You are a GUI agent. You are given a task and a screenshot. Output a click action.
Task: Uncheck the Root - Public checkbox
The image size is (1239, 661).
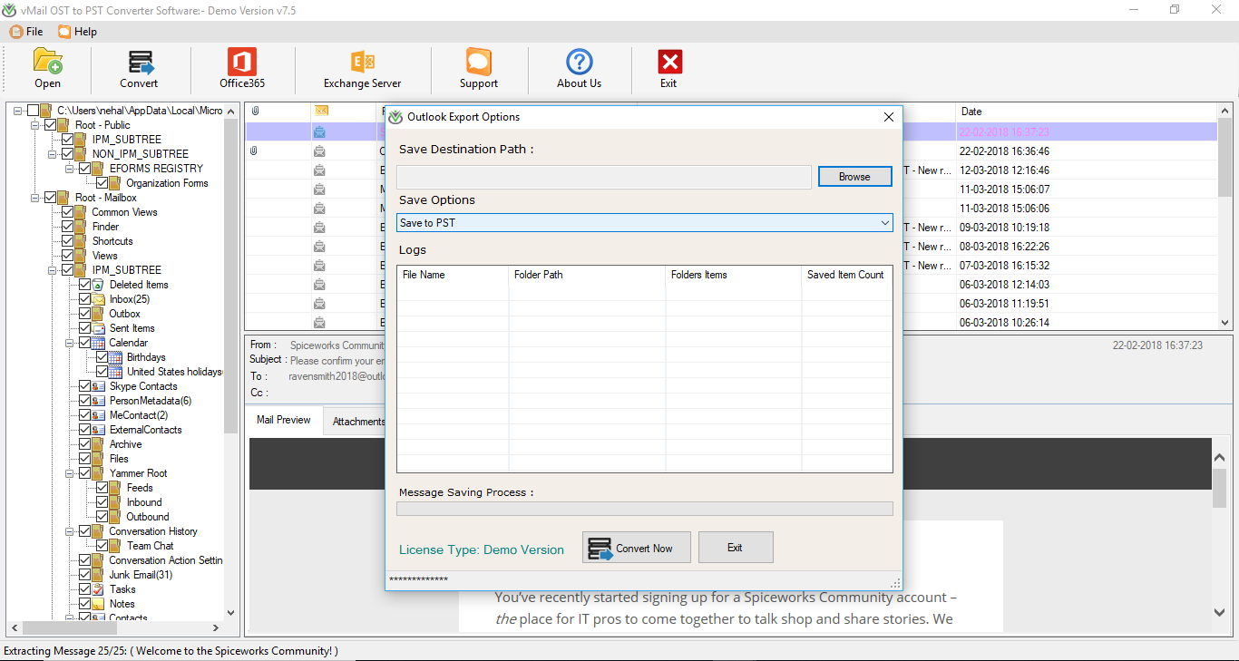click(x=50, y=125)
